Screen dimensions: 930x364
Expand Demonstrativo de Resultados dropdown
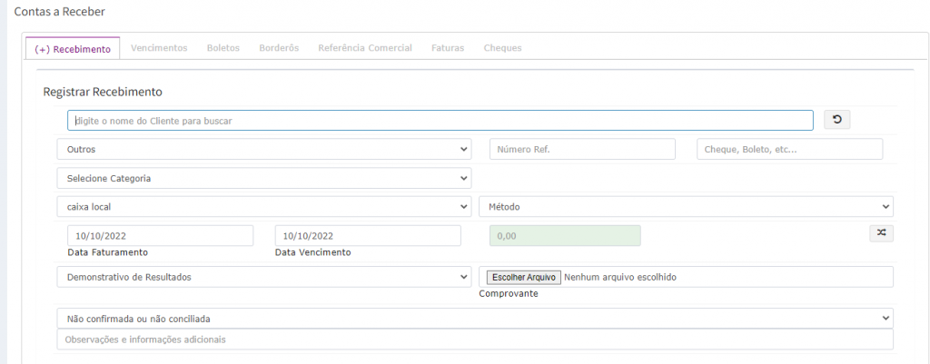263,277
